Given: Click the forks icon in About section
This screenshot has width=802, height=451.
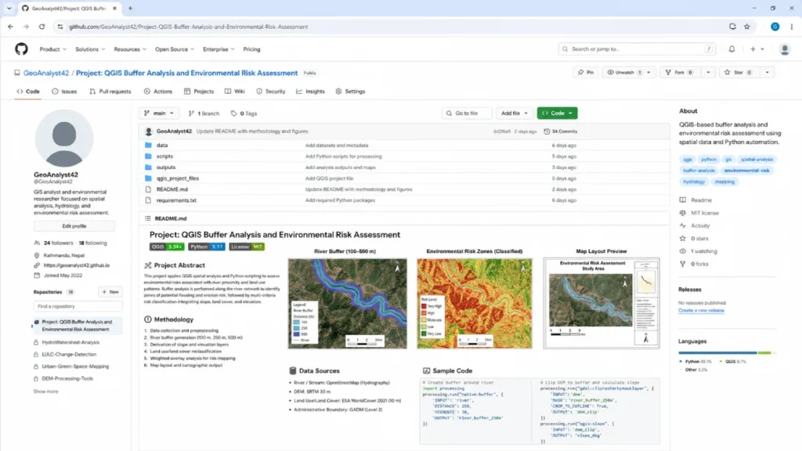Looking at the screenshot, I should coord(682,264).
